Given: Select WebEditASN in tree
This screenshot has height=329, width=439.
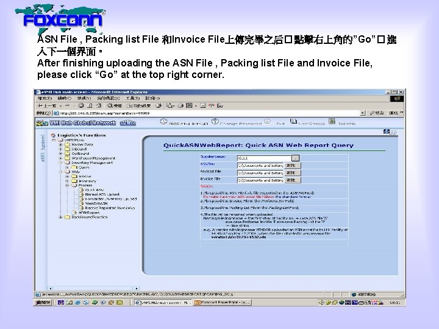Looking at the screenshot, I should (x=96, y=203).
